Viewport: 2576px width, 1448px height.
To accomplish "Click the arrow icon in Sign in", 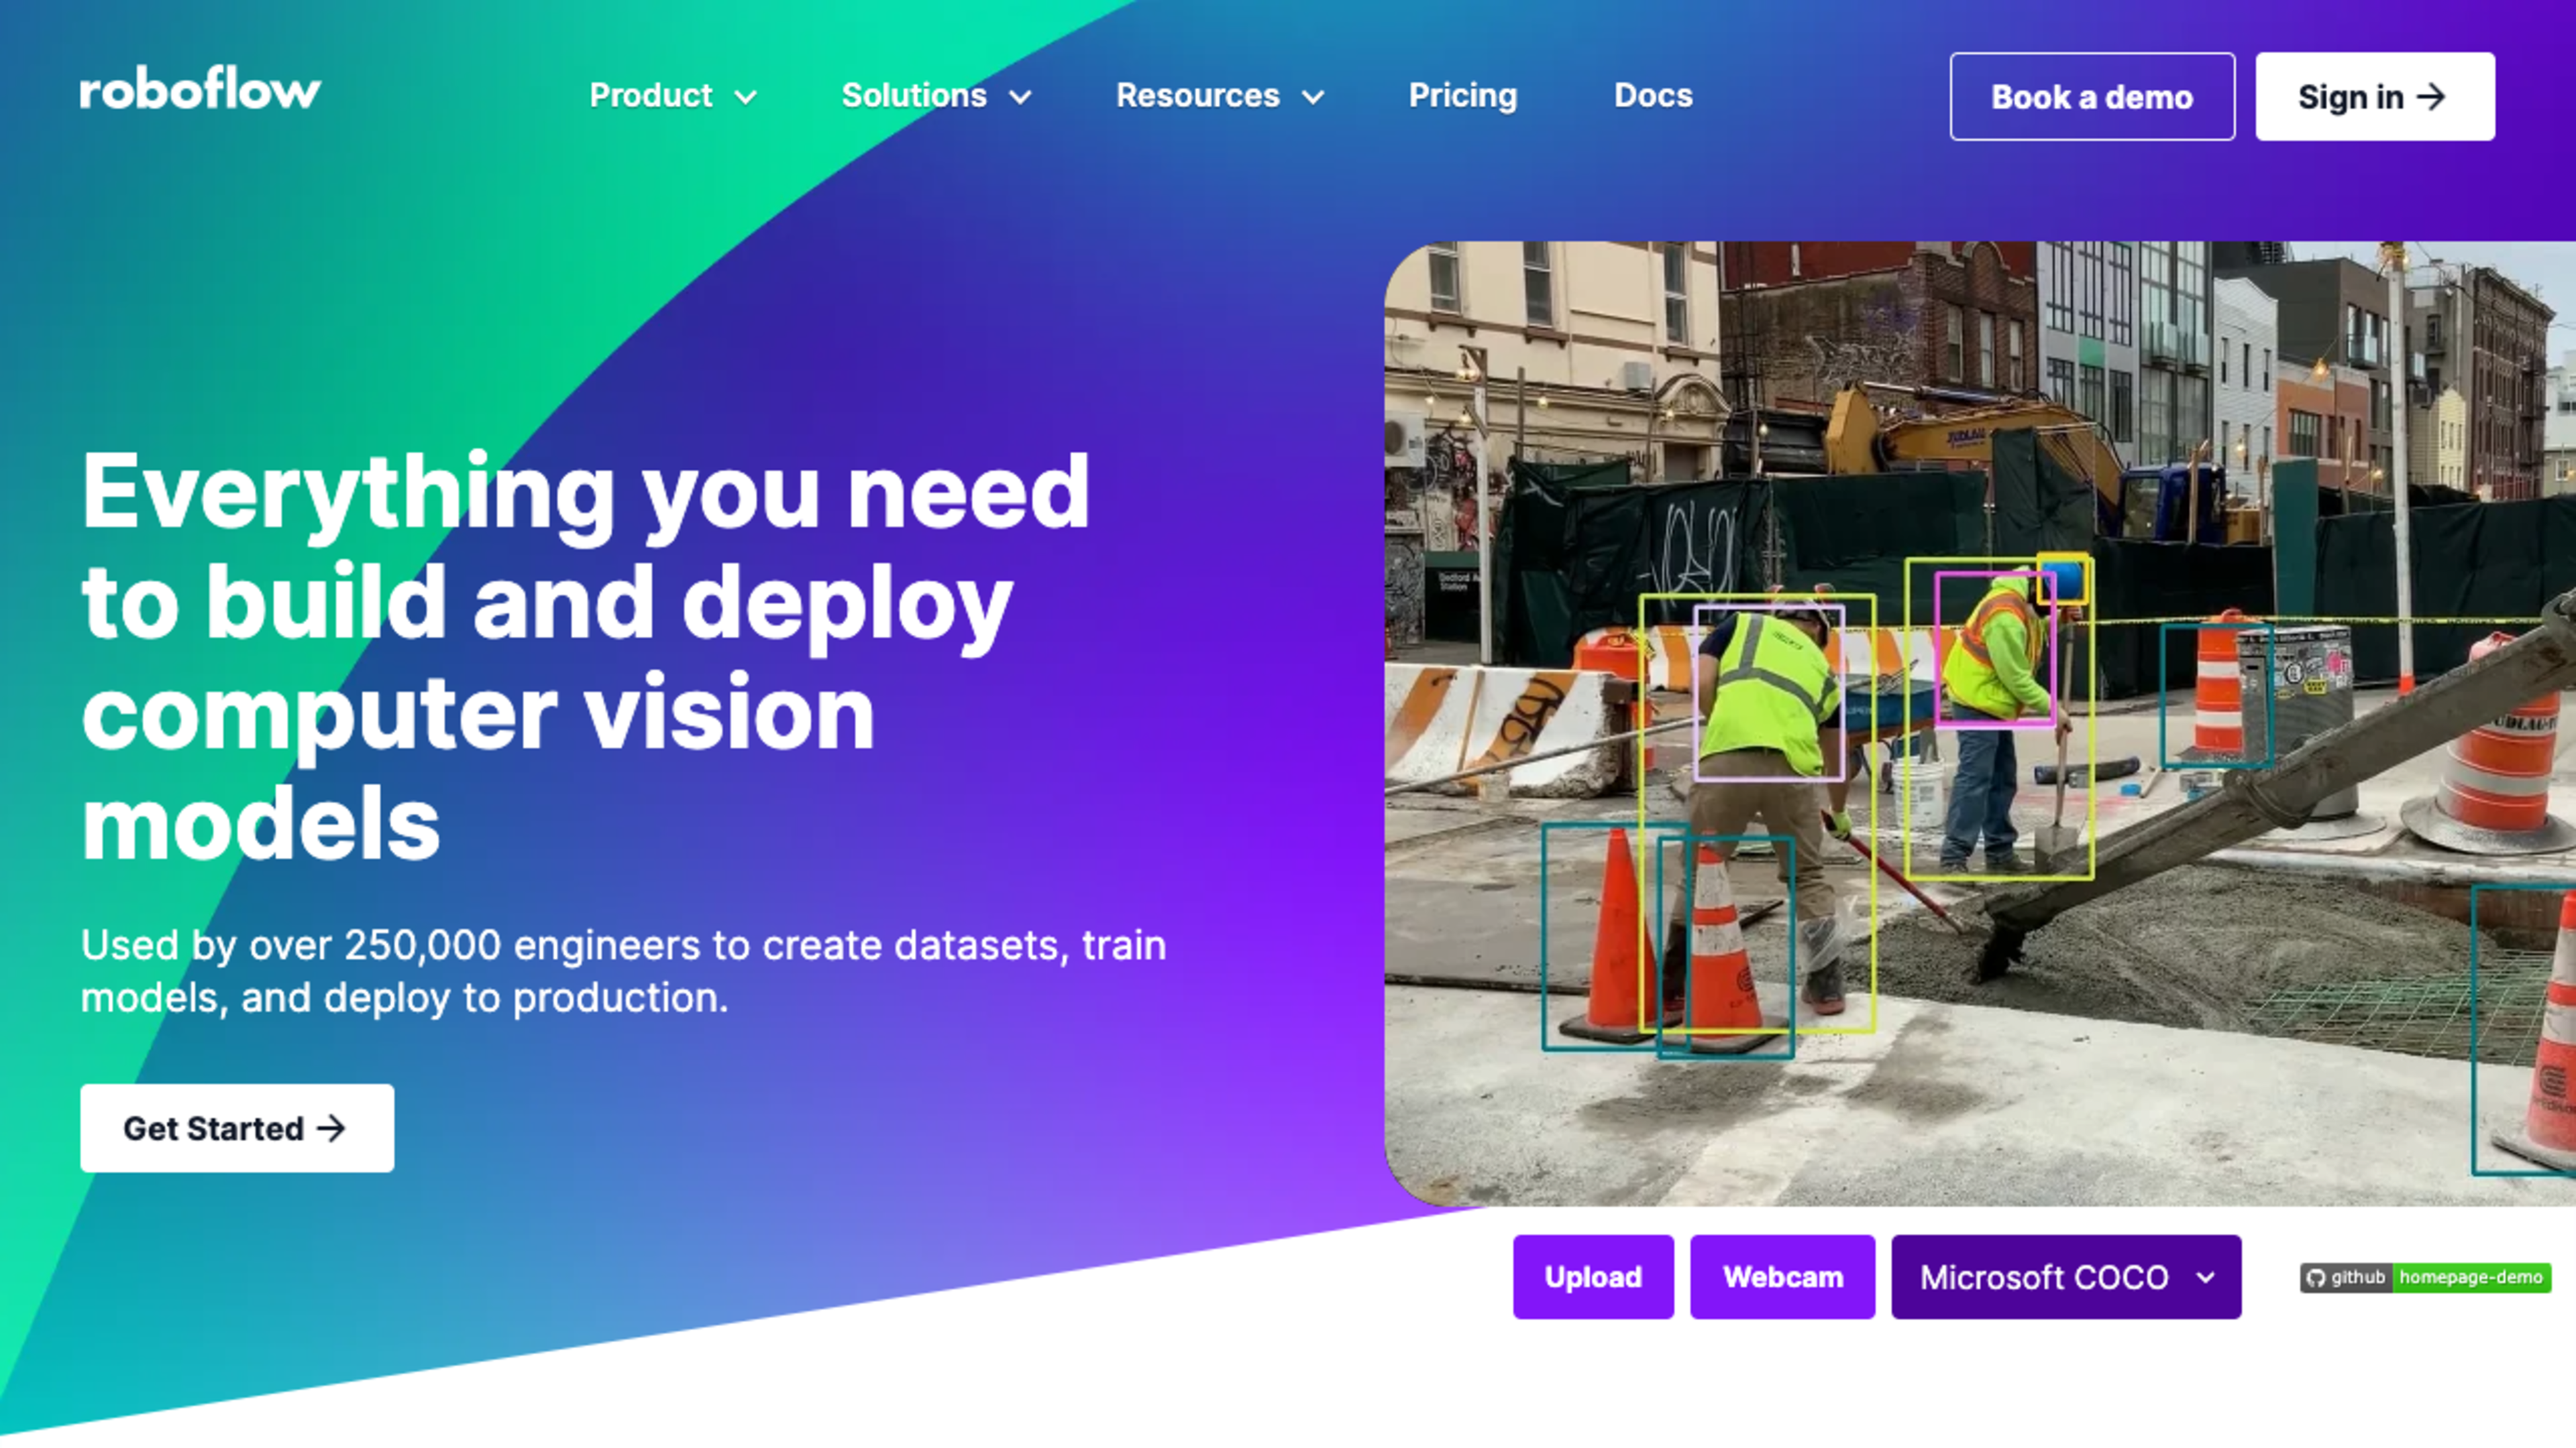I will tap(2432, 97).
